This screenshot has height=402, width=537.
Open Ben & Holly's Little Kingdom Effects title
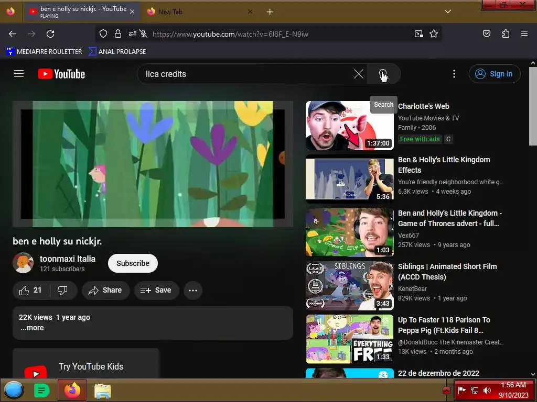point(444,165)
